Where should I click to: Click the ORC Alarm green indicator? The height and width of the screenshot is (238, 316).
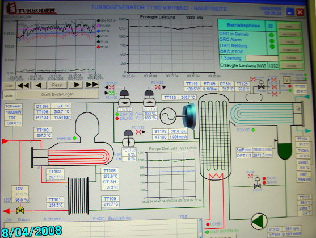coord(272,41)
